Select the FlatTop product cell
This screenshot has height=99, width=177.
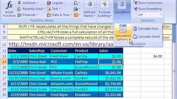(87, 62)
